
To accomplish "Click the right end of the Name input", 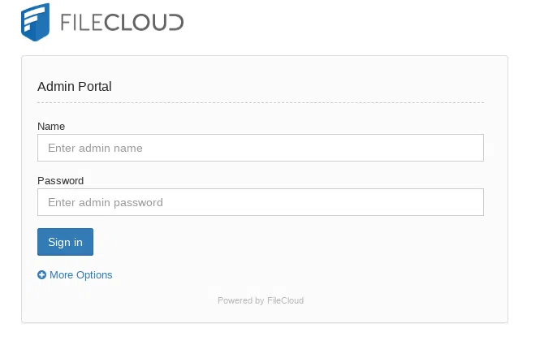I will 471,148.
